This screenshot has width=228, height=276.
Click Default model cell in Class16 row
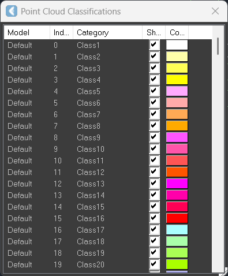pos(20,218)
